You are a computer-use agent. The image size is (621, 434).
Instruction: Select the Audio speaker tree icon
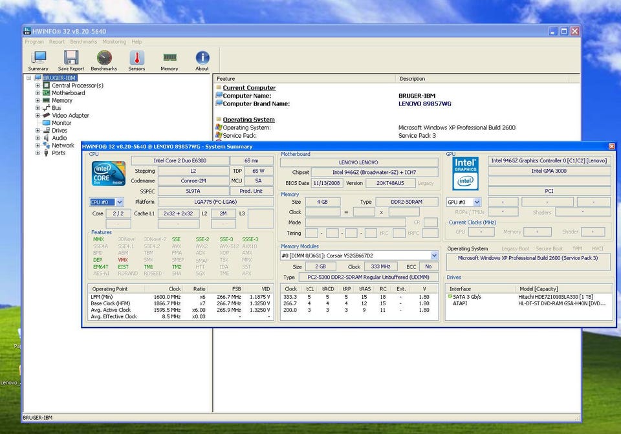(47, 138)
